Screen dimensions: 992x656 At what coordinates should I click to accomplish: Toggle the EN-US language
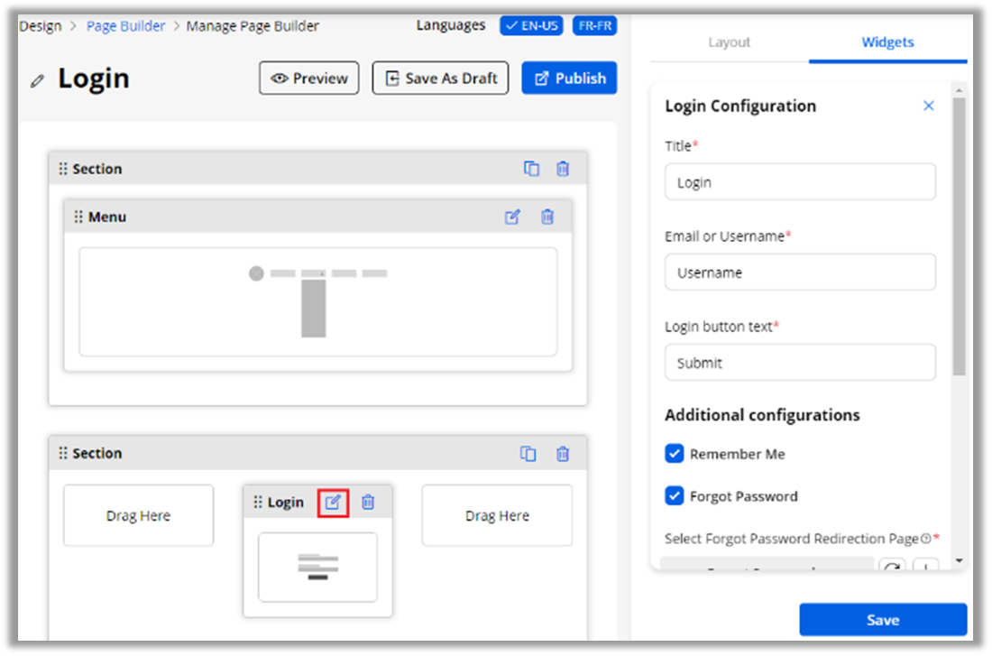point(532,25)
